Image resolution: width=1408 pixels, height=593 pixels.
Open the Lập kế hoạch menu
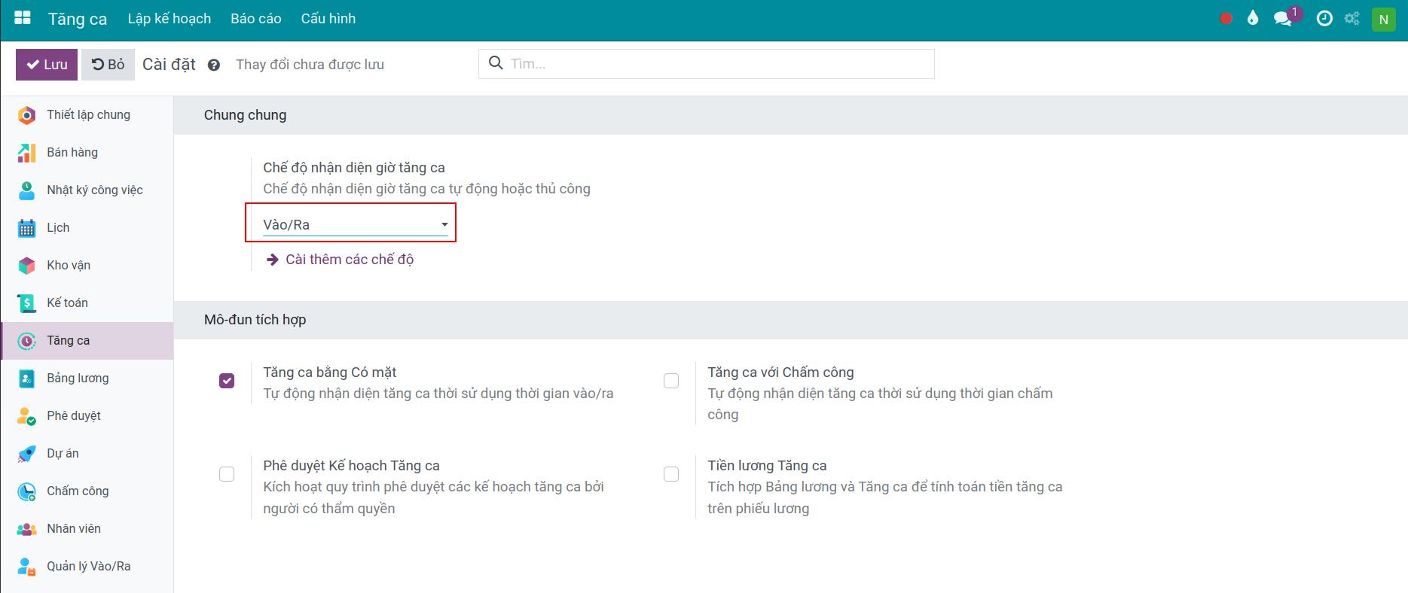tap(170, 19)
